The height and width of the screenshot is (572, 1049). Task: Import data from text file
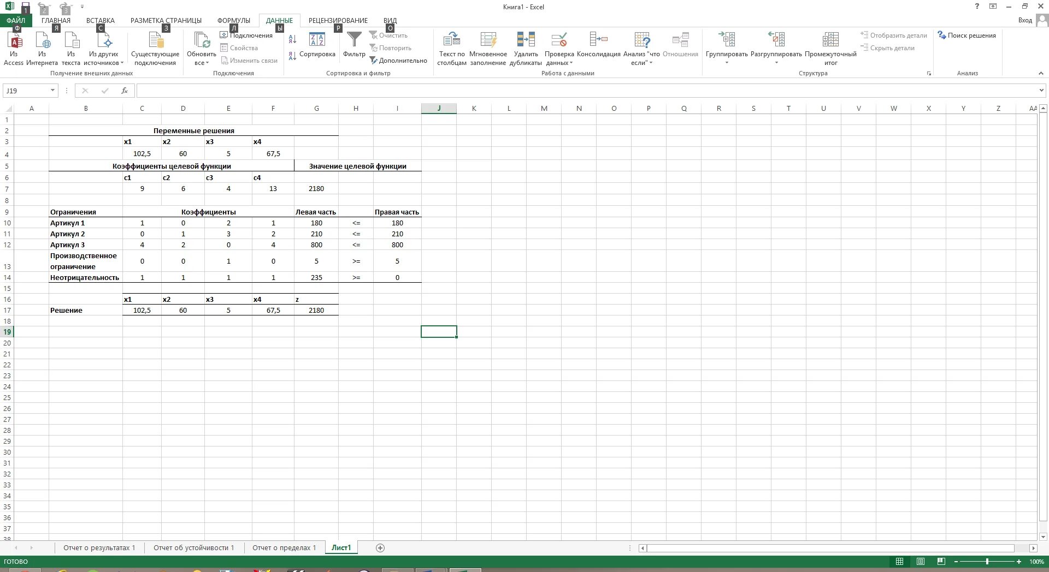pyautogui.click(x=71, y=48)
